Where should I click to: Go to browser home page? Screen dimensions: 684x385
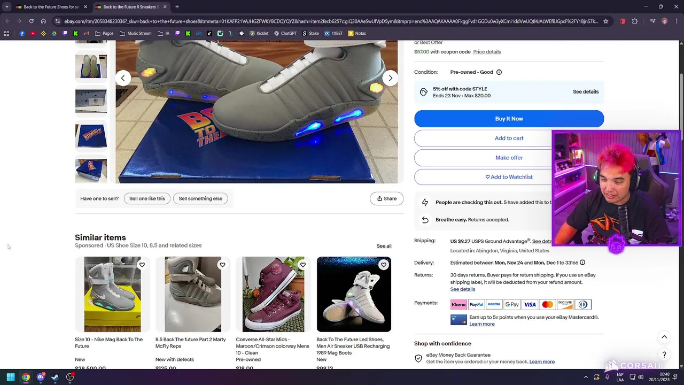43,21
